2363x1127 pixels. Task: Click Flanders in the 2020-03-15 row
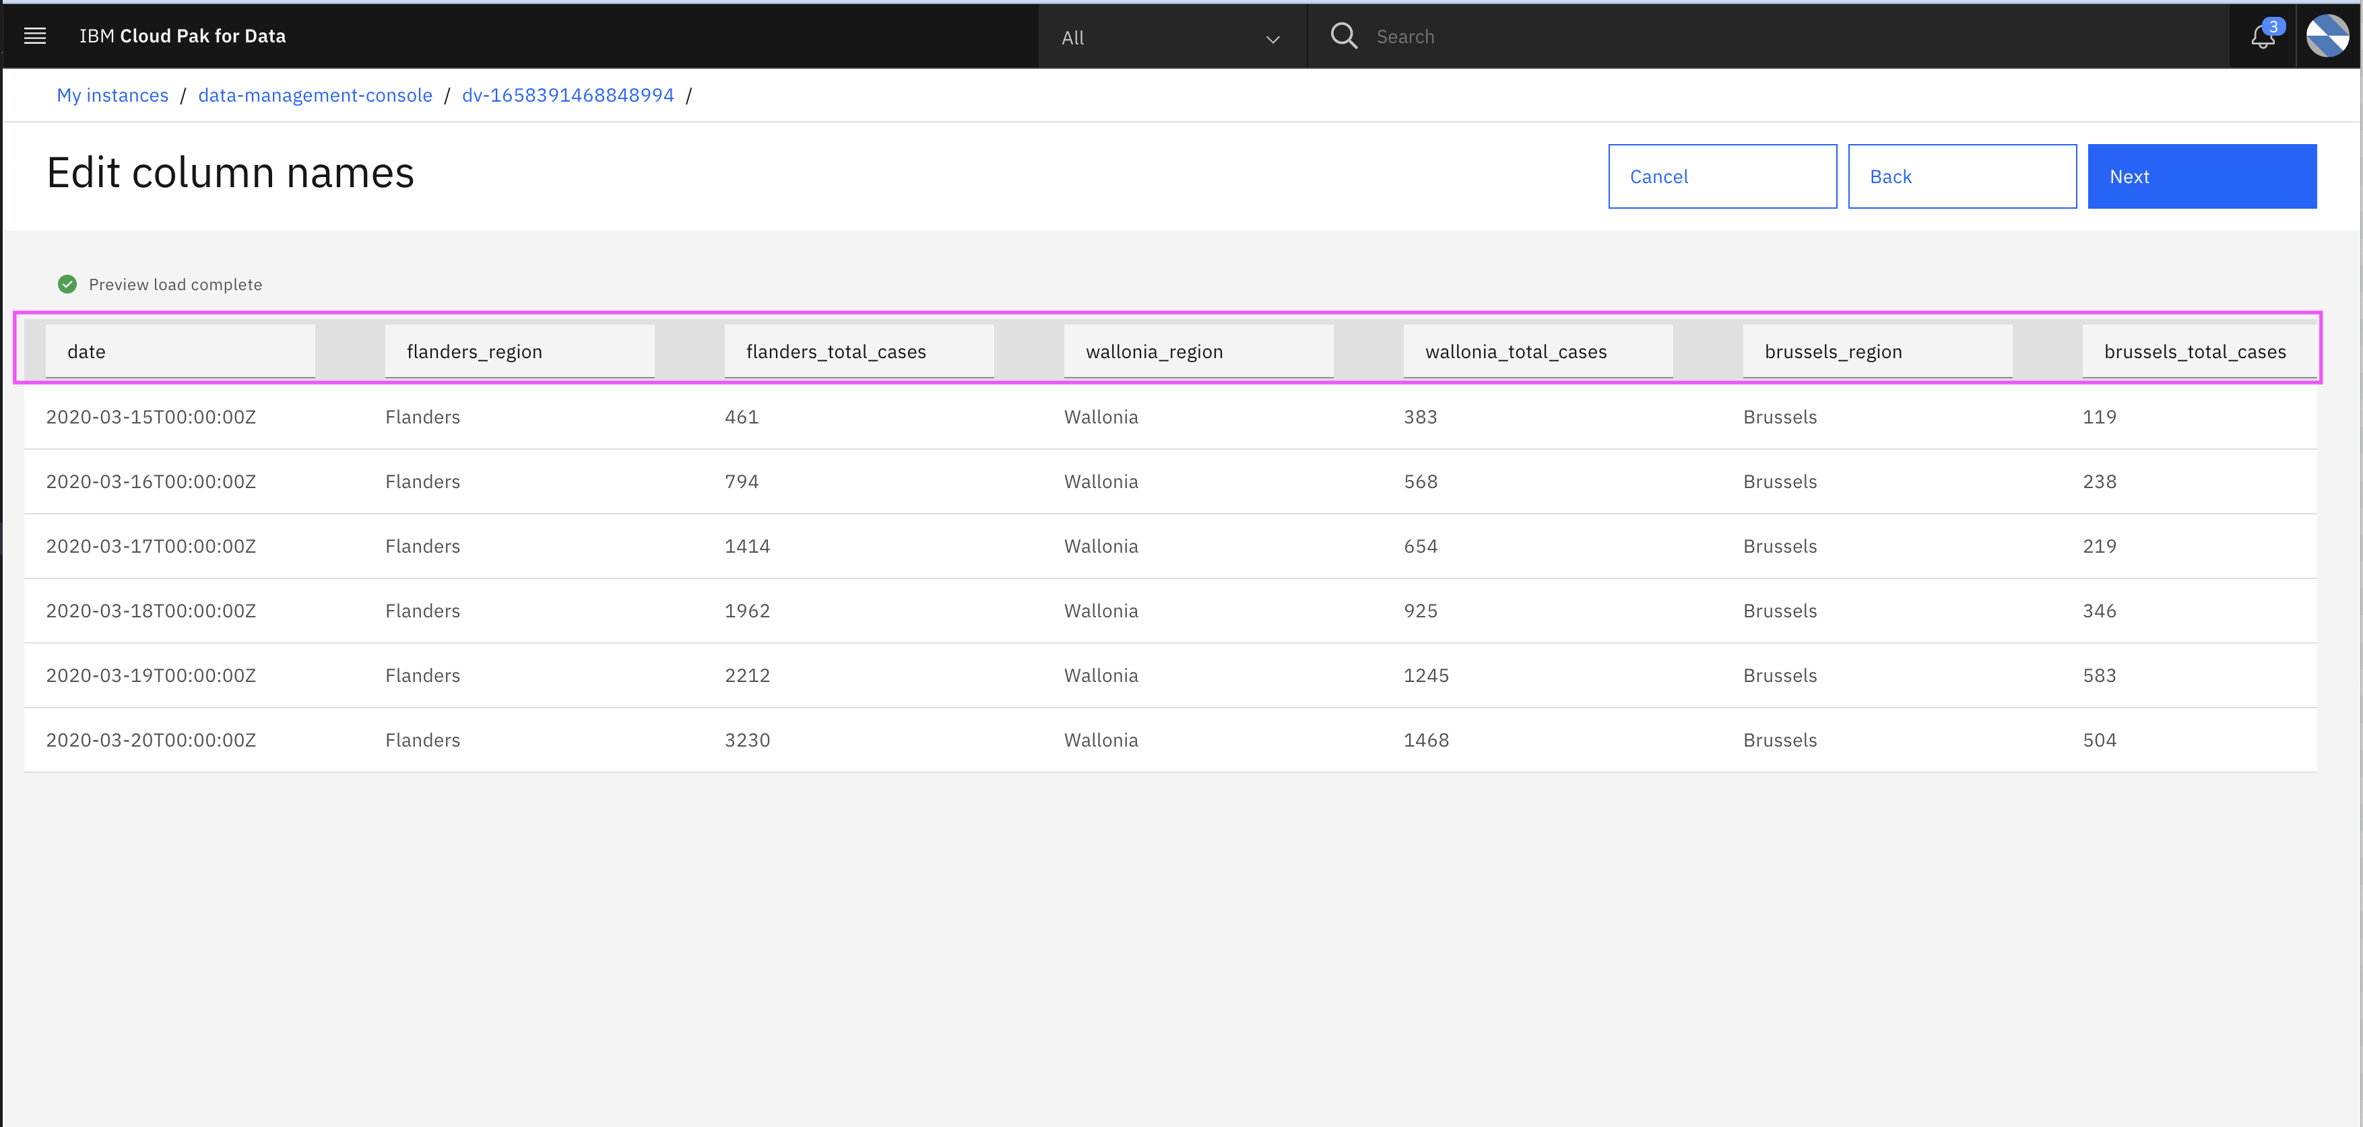[423, 417]
